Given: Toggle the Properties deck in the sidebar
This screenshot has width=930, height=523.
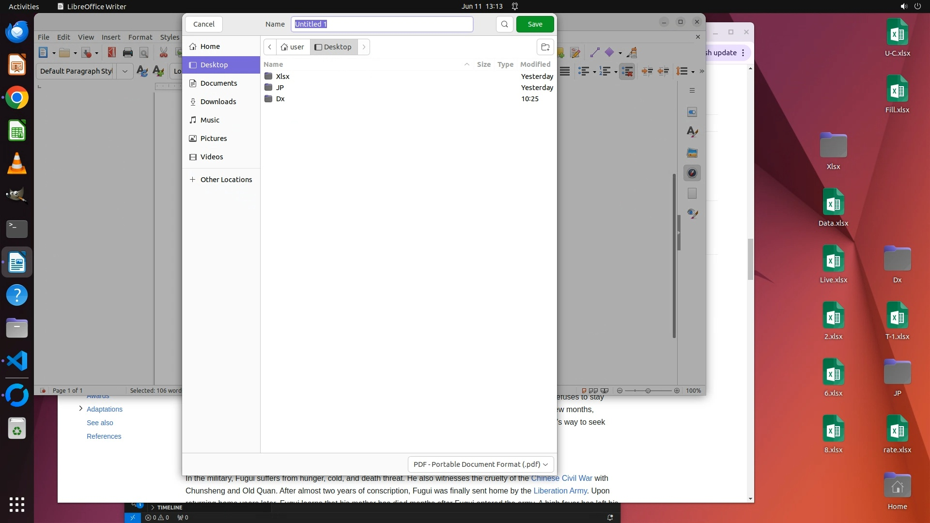Looking at the screenshot, I should (692, 112).
